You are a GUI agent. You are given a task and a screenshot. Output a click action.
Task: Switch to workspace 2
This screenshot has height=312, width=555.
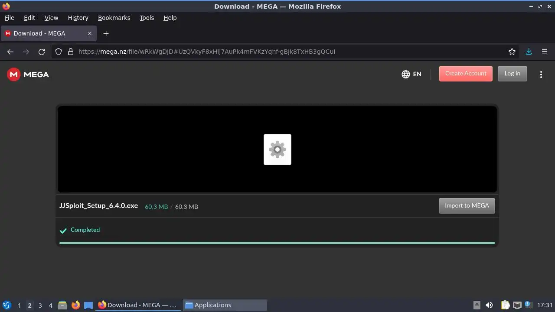coord(29,305)
